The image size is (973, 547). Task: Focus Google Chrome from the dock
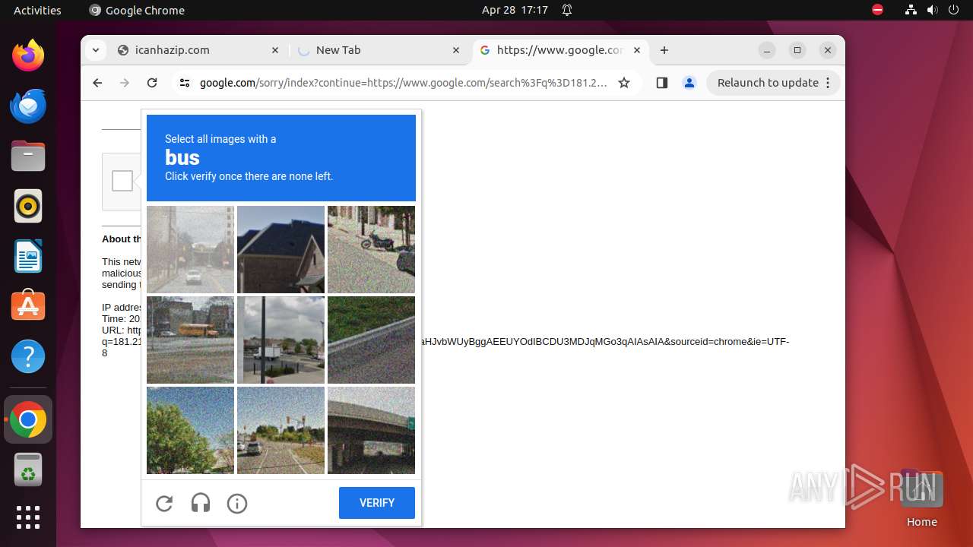pos(28,419)
